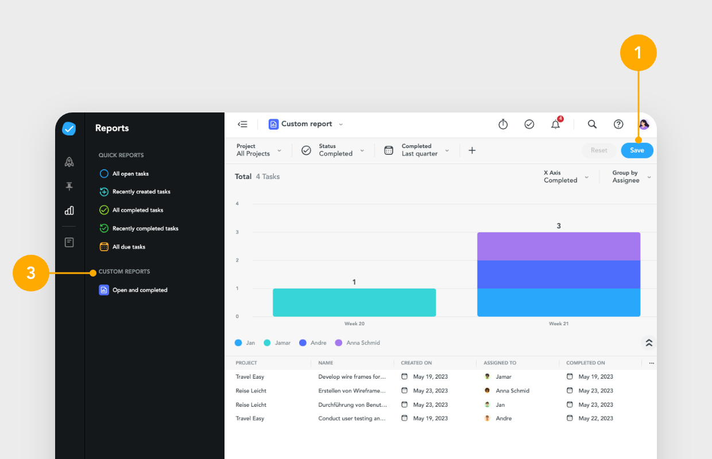The width and height of the screenshot is (712, 459).
Task: Click the teal Week 20 bar
Action: [x=354, y=302]
